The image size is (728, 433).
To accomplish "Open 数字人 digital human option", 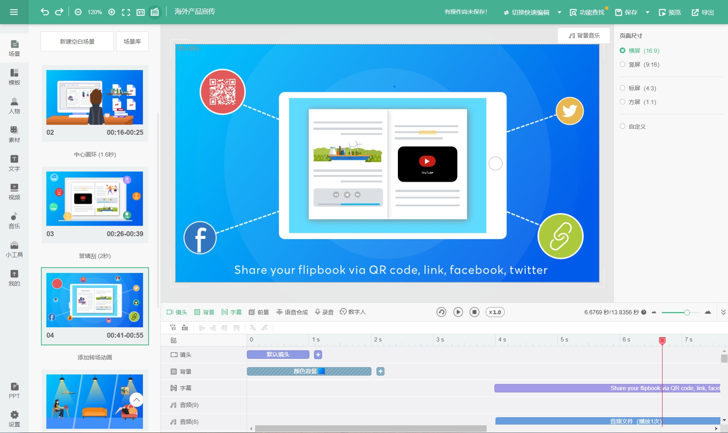I will pos(353,312).
